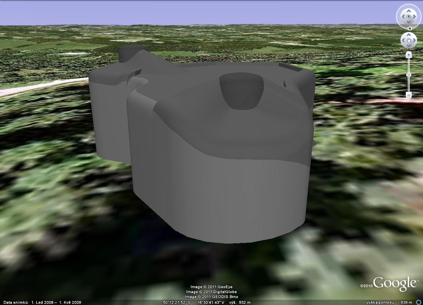Click the hand icon in the move joystick

(x=409, y=41)
